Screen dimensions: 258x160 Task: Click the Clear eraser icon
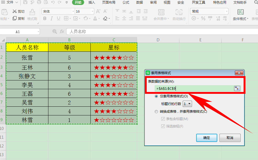coord(105,18)
